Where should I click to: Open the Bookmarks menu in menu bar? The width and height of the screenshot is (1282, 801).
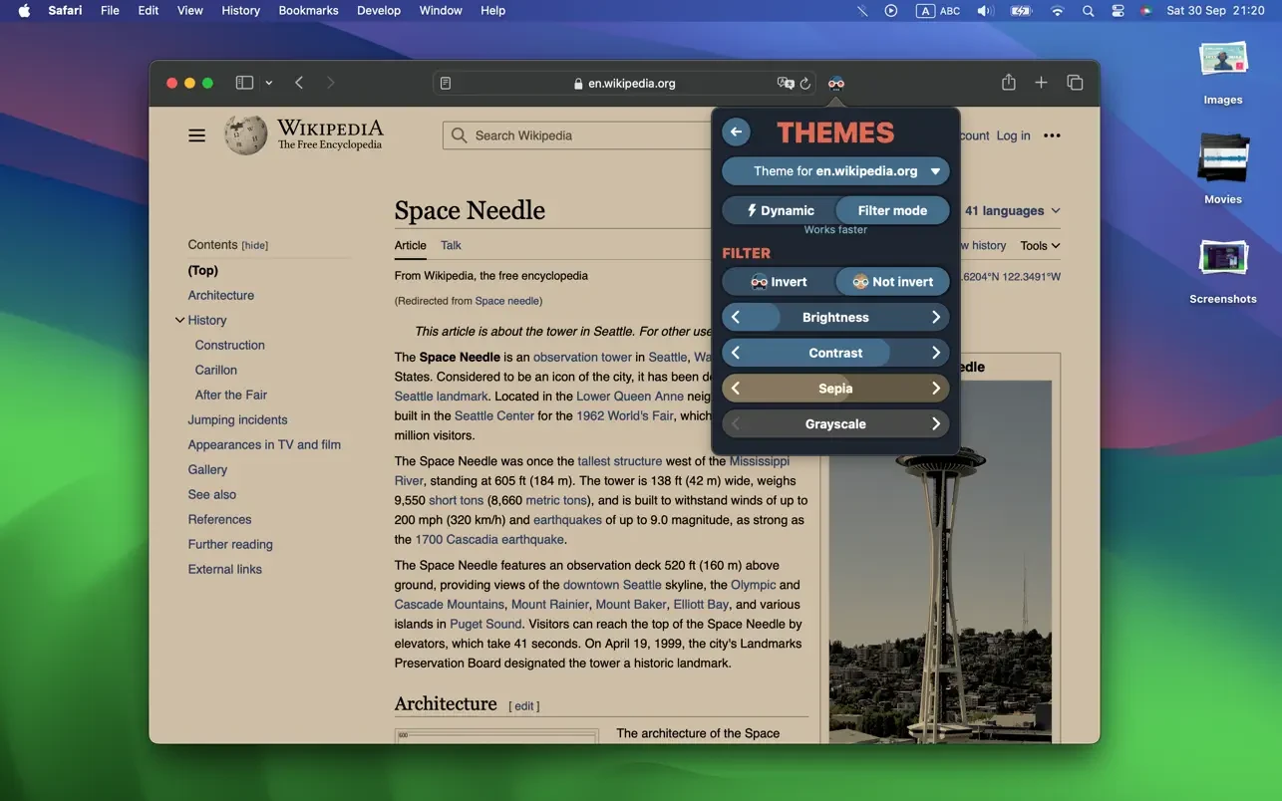pyautogui.click(x=308, y=11)
